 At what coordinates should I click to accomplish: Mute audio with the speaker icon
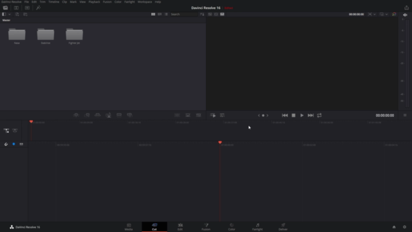coord(405,15)
